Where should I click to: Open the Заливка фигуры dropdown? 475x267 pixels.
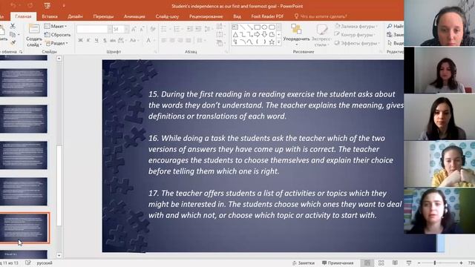point(356,27)
